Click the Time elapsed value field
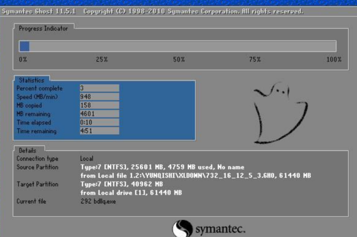357x237 pixels. [x=99, y=122]
